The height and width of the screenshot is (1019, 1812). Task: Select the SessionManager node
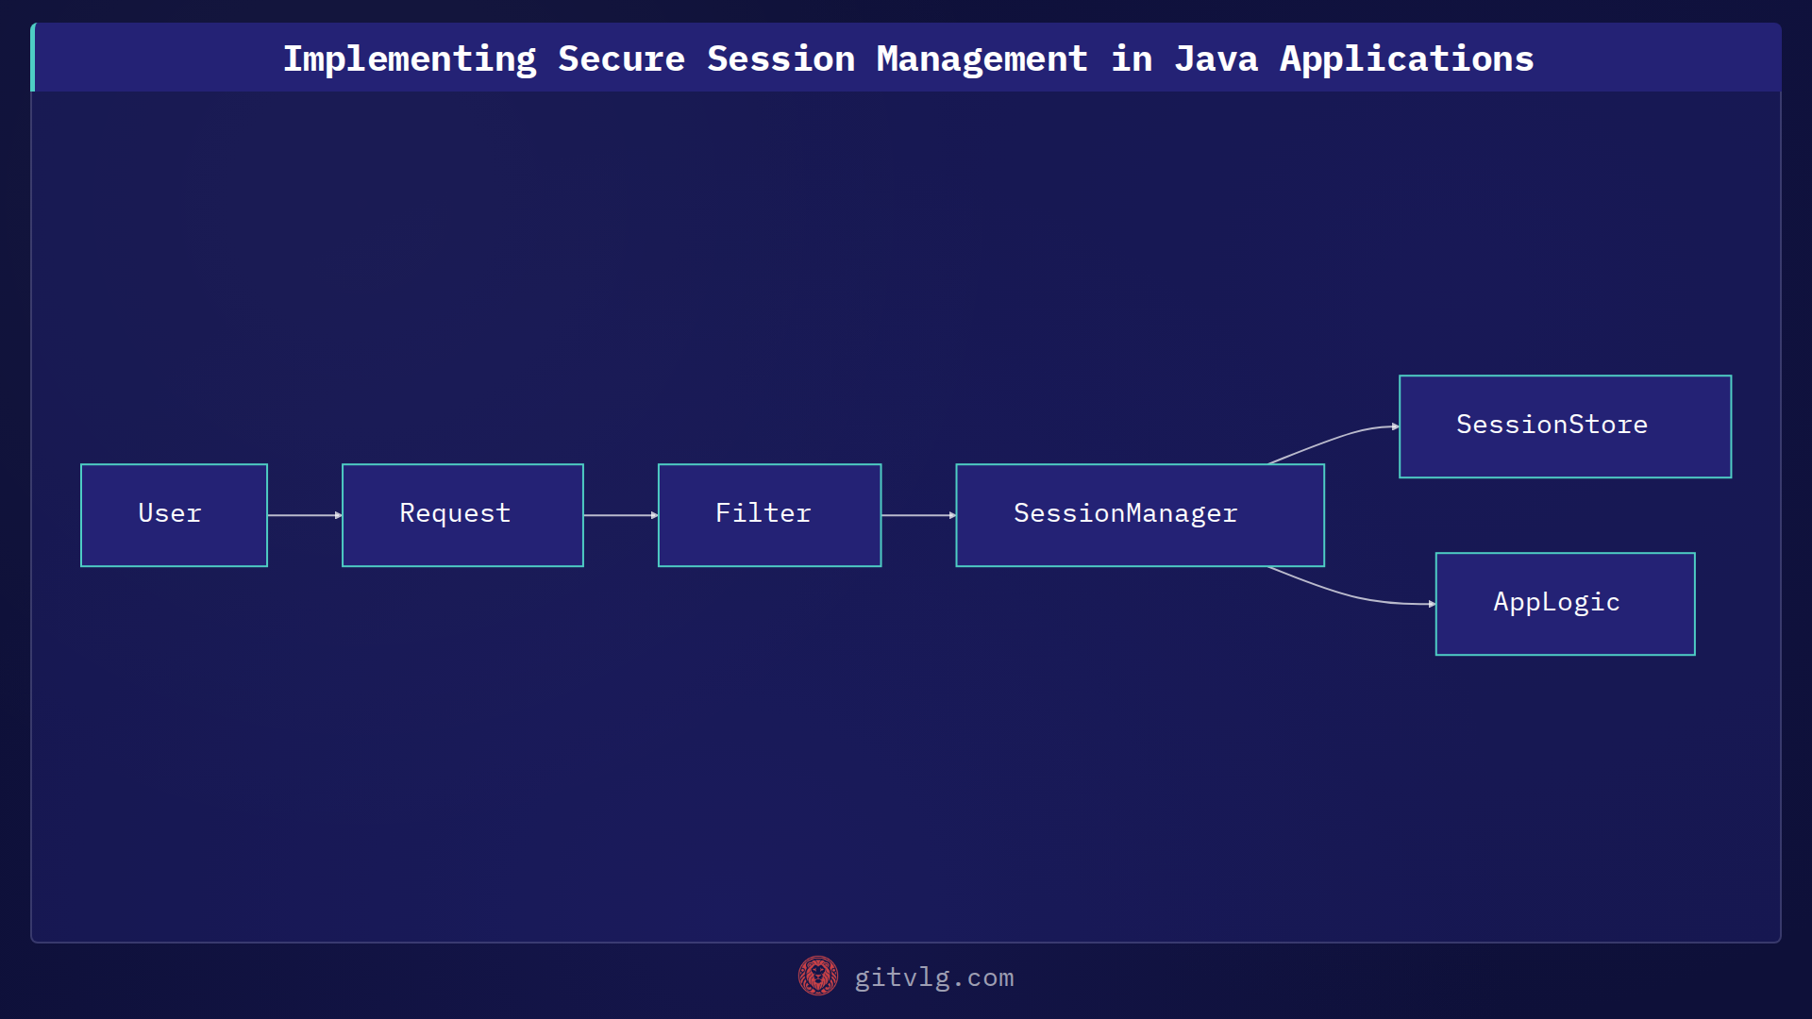click(1140, 515)
